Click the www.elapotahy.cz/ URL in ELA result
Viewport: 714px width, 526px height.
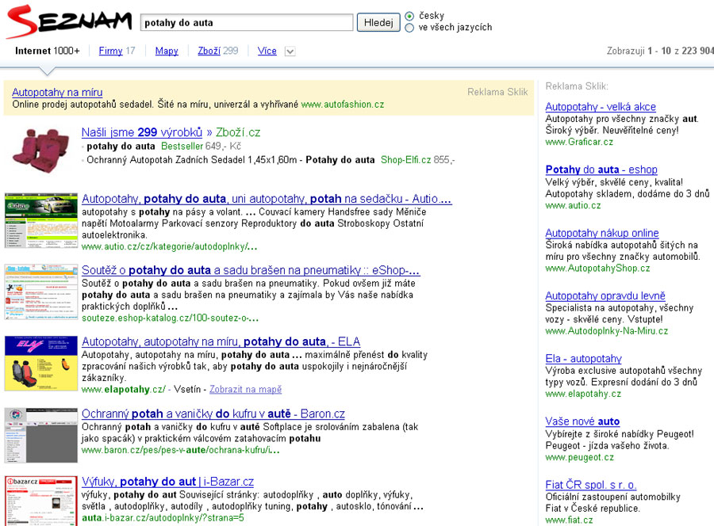tap(124, 390)
